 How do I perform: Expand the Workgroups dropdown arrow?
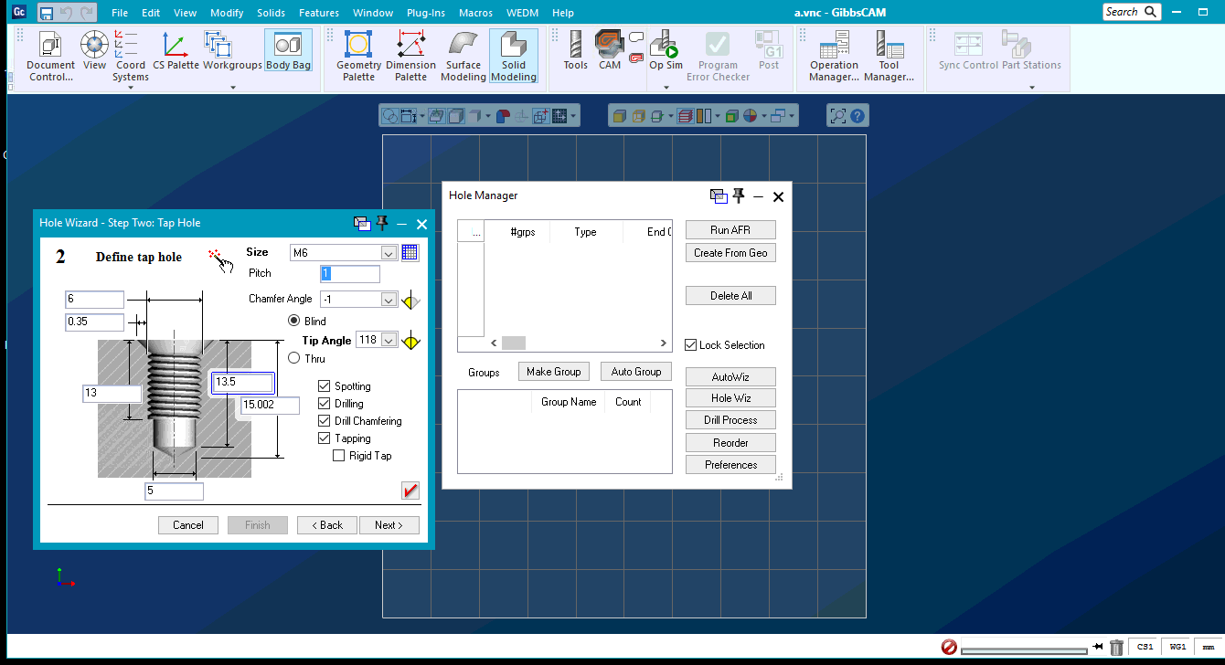[x=232, y=88]
